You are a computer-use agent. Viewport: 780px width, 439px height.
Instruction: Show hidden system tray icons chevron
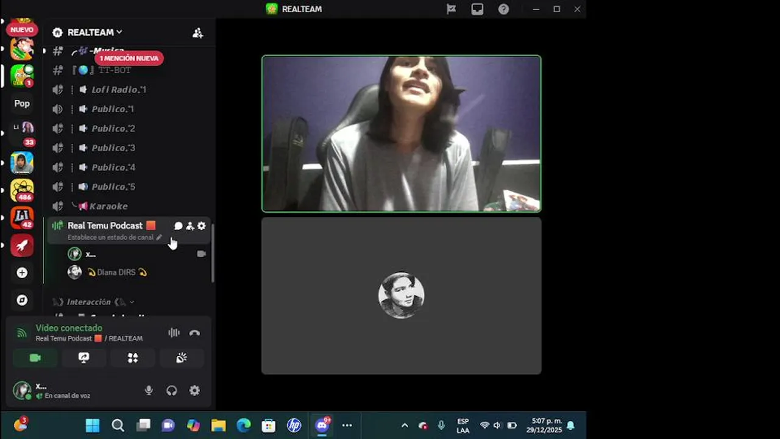click(x=404, y=426)
